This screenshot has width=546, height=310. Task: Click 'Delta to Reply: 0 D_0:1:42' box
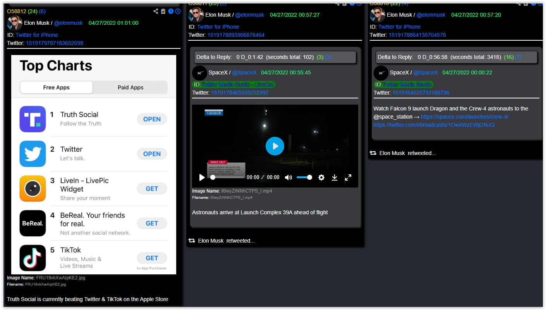click(x=275, y=57)
